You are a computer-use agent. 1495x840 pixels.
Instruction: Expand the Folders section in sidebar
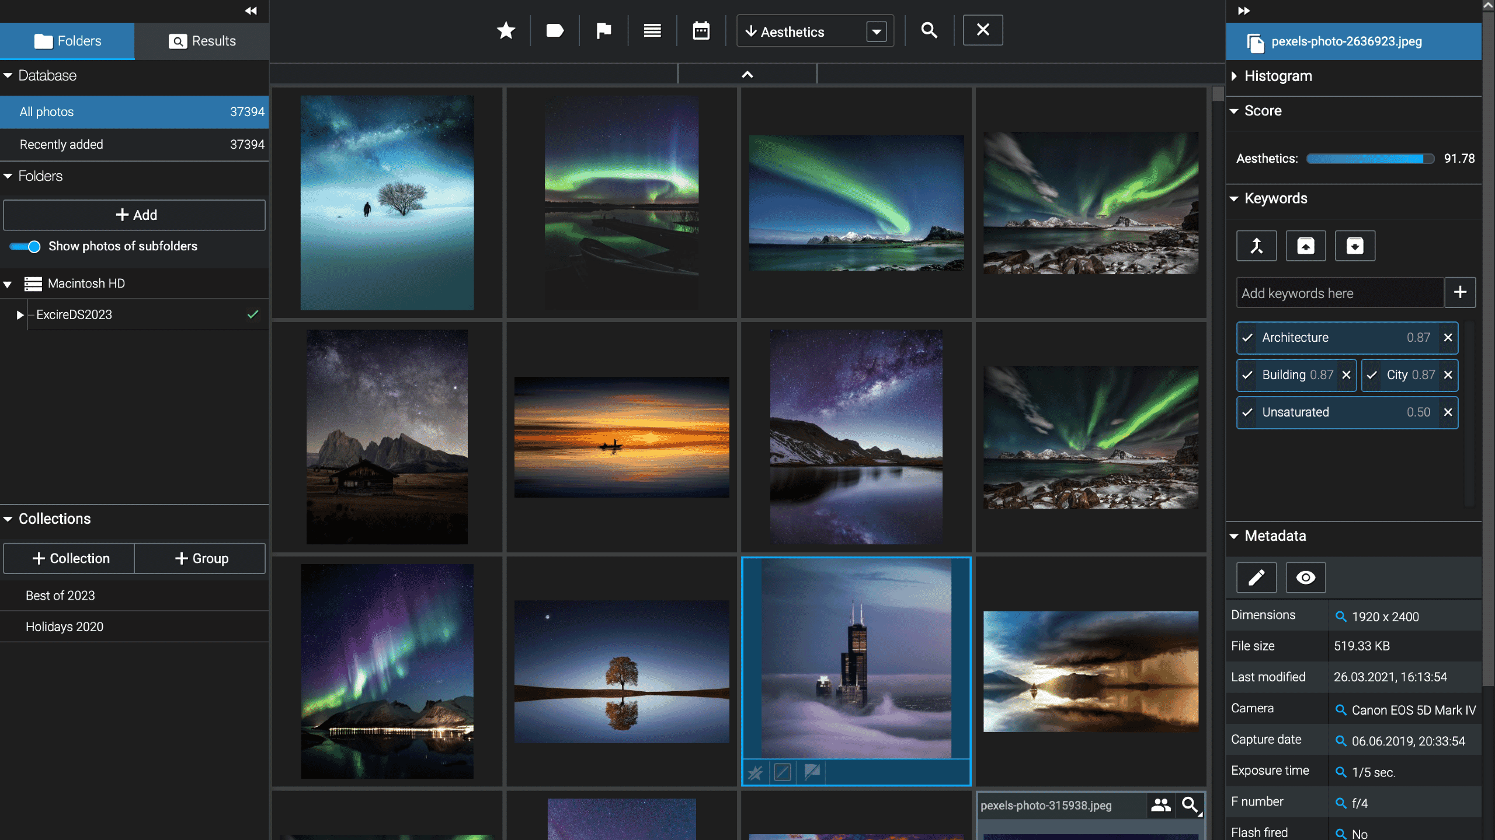pyautogui.click(x=8, y=176)
